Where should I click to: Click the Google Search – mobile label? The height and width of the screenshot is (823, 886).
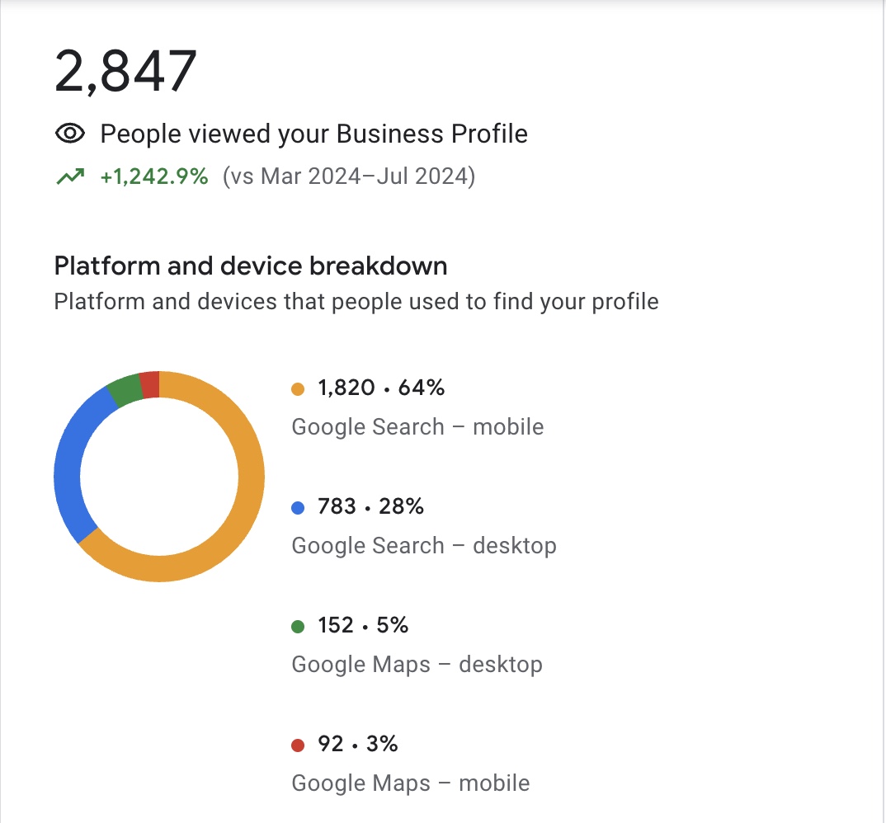click(417, 427)
